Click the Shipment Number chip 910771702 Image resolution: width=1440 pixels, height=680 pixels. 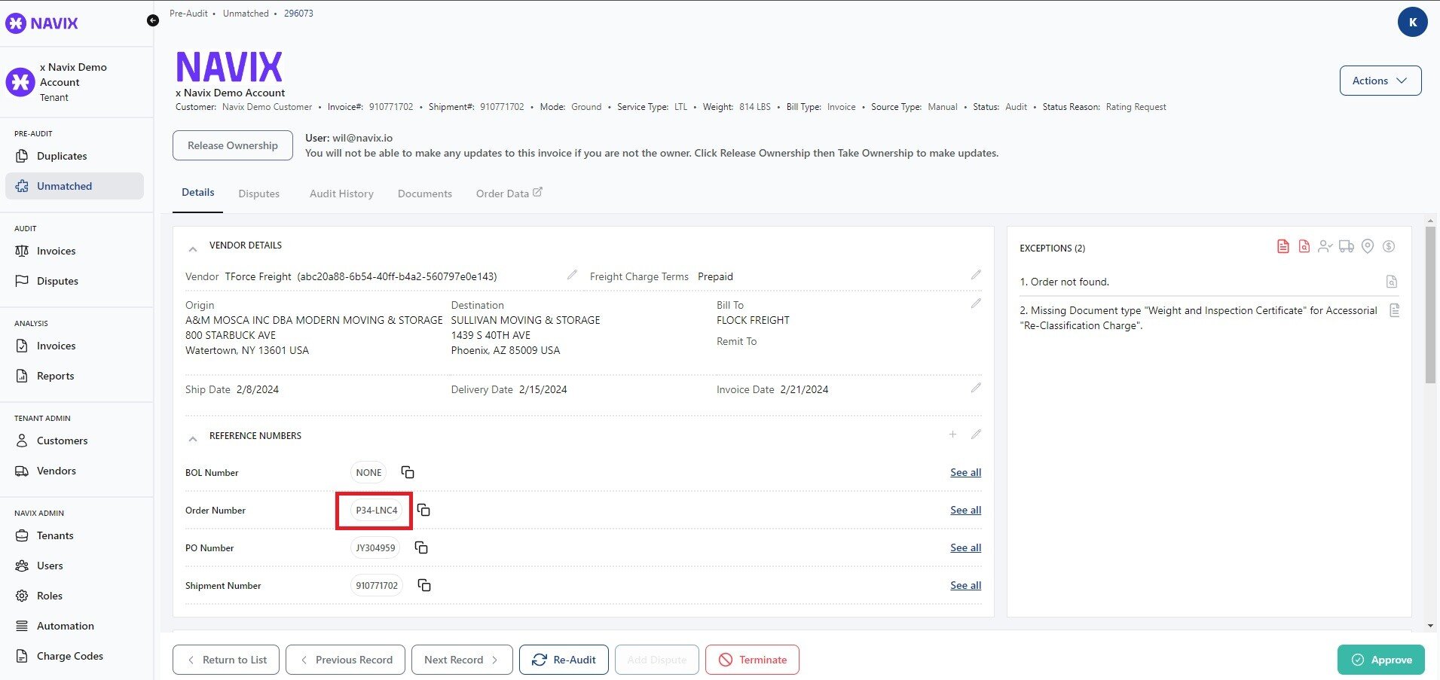coord(377,585)
